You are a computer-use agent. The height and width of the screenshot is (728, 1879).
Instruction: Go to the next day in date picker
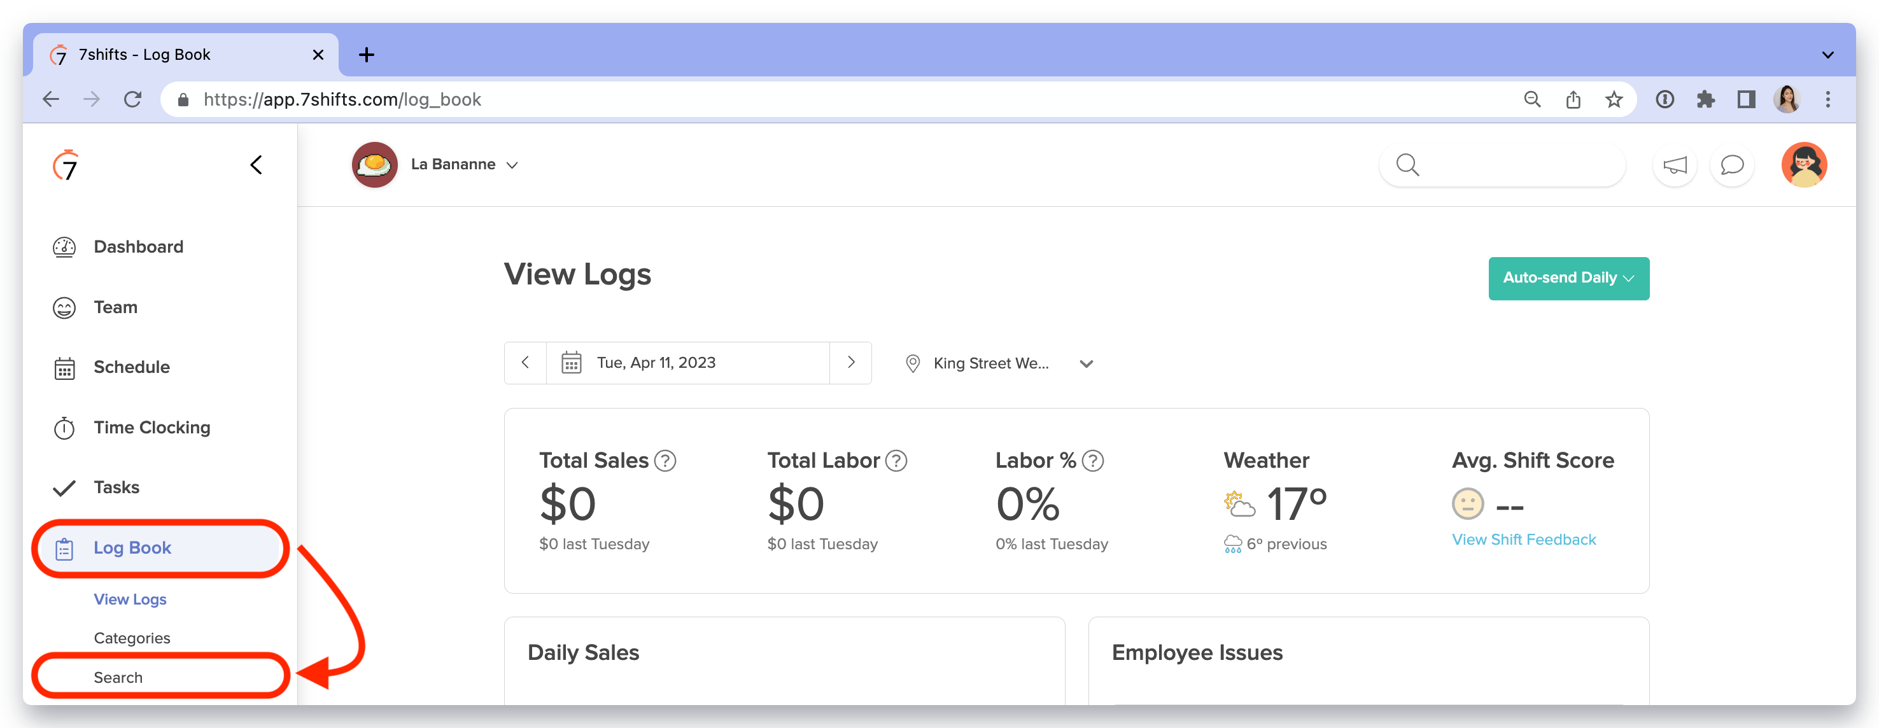pyautogui.click(x=850, y=363)
